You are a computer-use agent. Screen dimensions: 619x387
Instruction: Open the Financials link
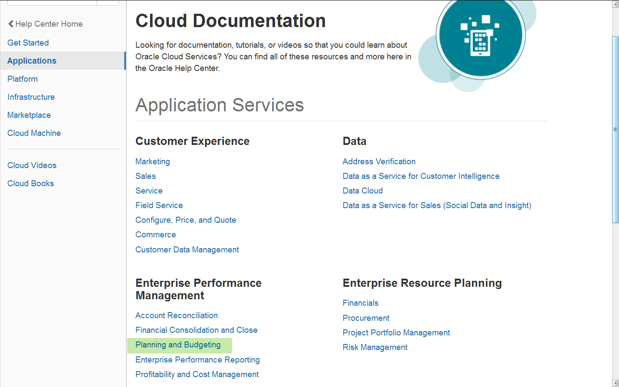[x=360, y=303]
